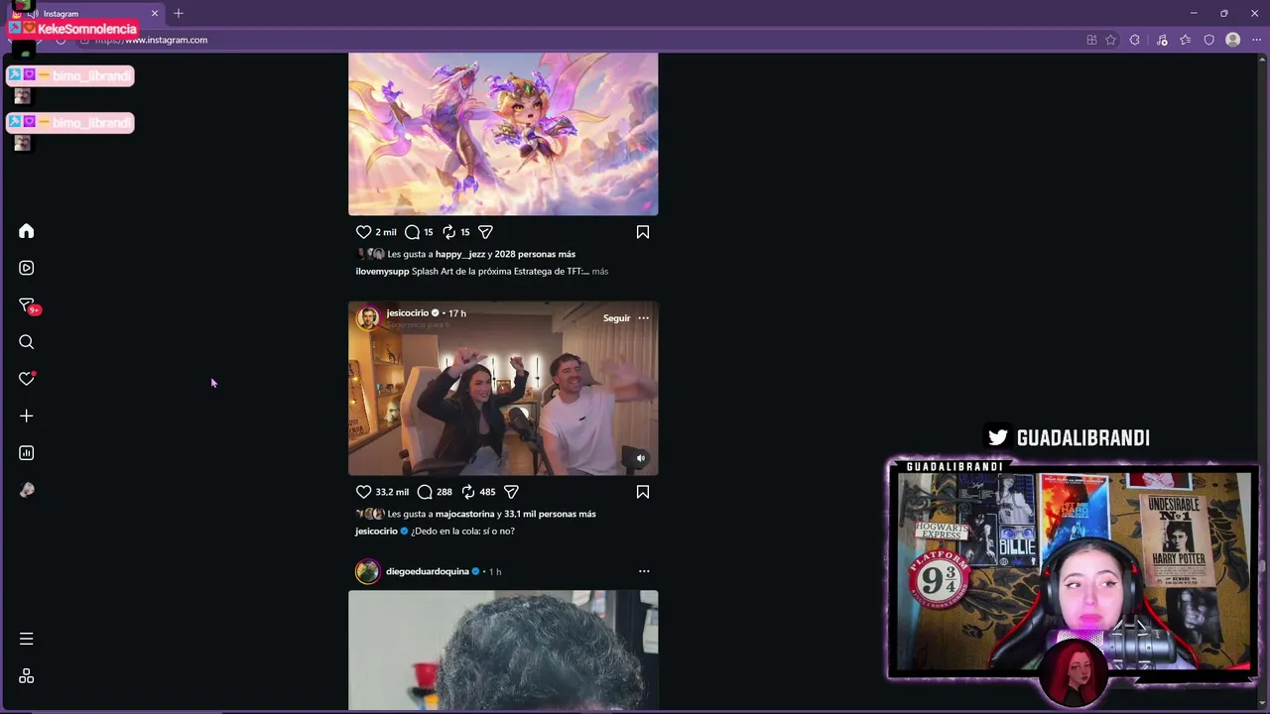Go to Instagram Home in sidebar
Screen dimensions: 1270x714
[x=27, y=231]
